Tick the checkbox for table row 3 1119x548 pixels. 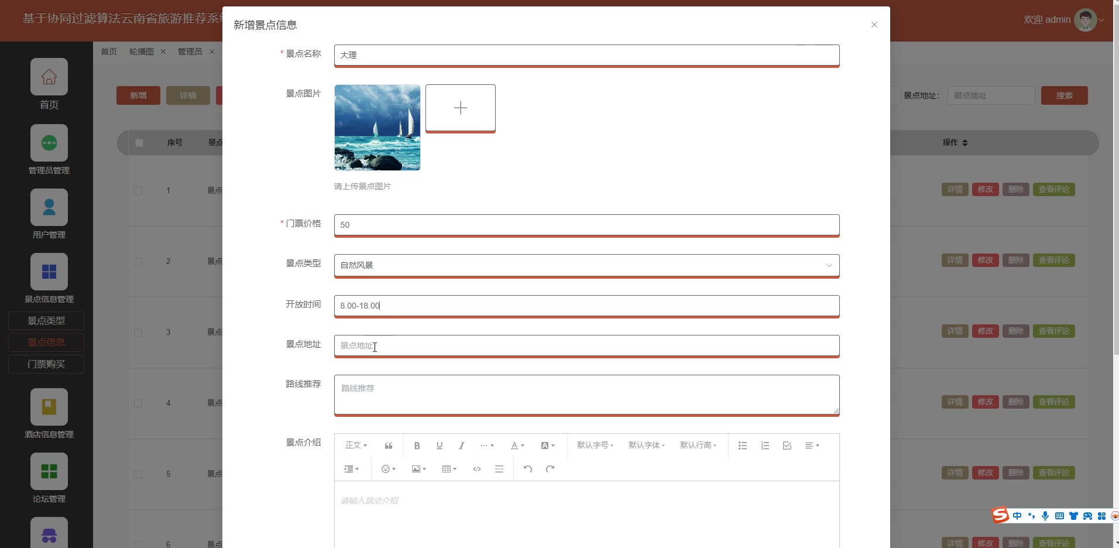click(138, 332)
